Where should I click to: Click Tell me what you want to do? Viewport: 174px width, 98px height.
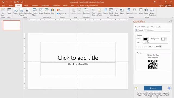pos(88,6)
